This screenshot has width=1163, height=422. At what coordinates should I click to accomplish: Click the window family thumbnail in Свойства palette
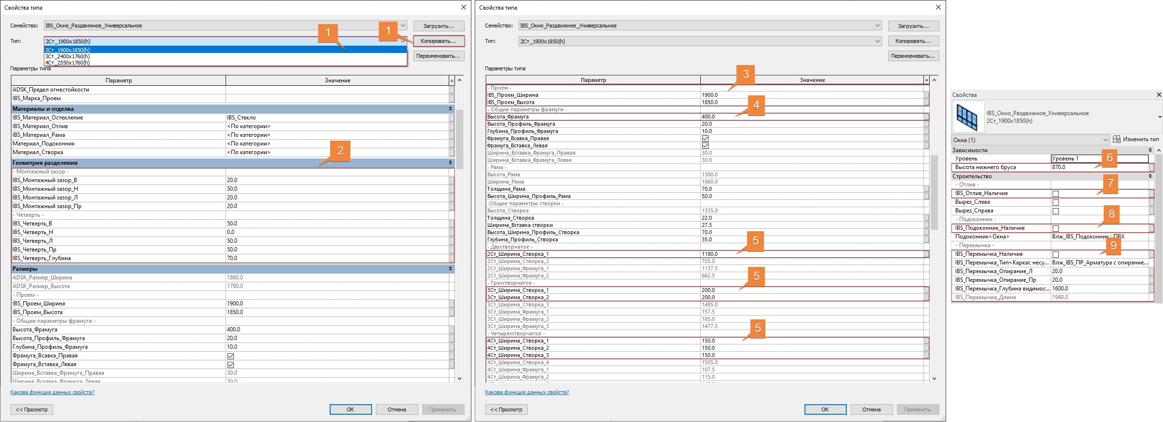pyautogui.click(x=967, y=117)
